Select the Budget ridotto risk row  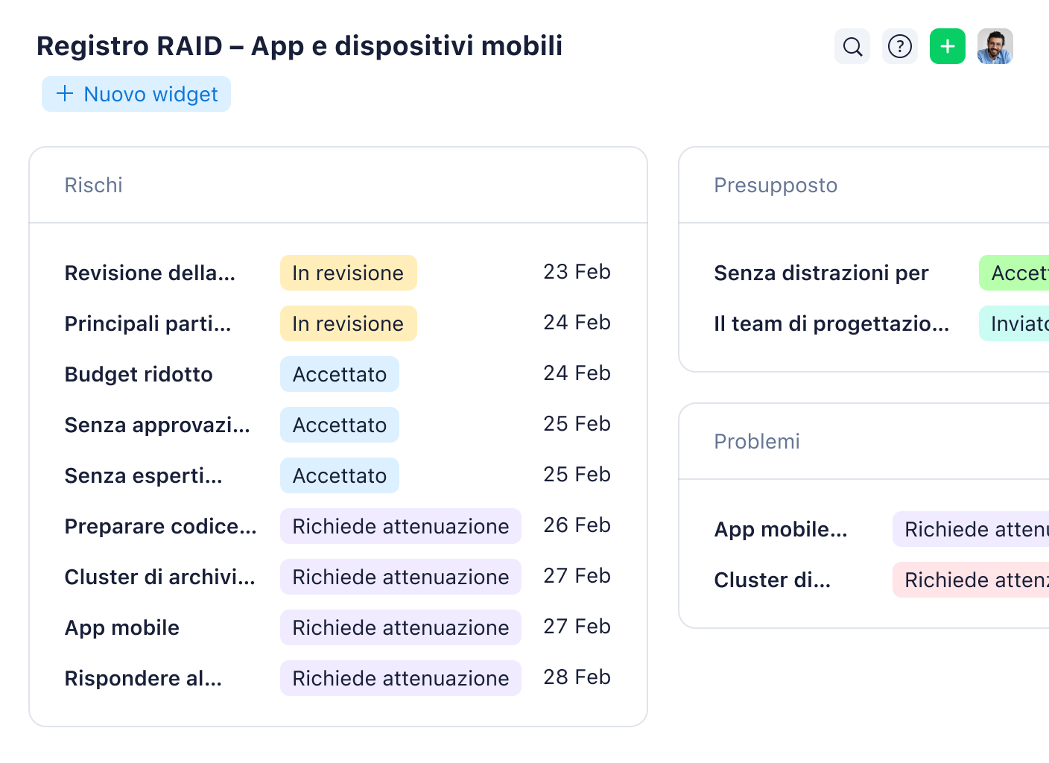[x=139, y=374]
